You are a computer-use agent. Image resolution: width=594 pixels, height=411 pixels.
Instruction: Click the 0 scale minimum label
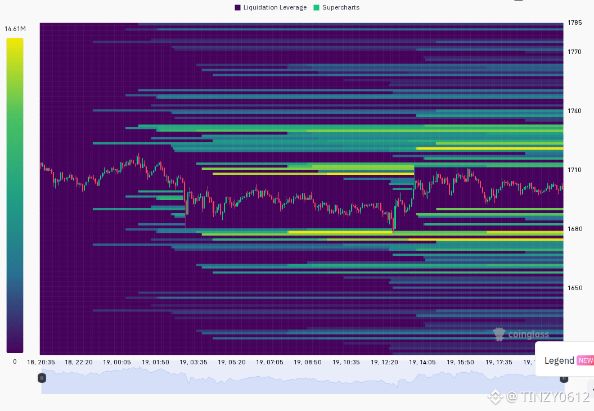(15, 362)
